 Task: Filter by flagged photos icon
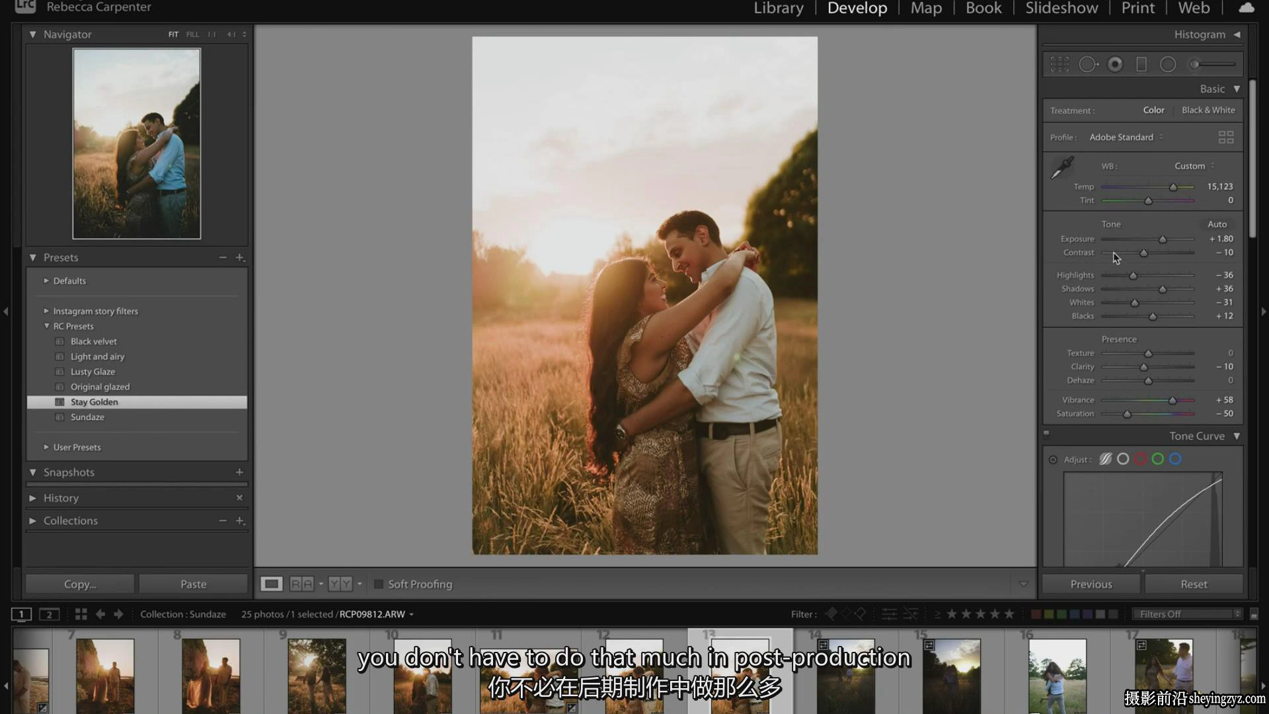[831, 614]
